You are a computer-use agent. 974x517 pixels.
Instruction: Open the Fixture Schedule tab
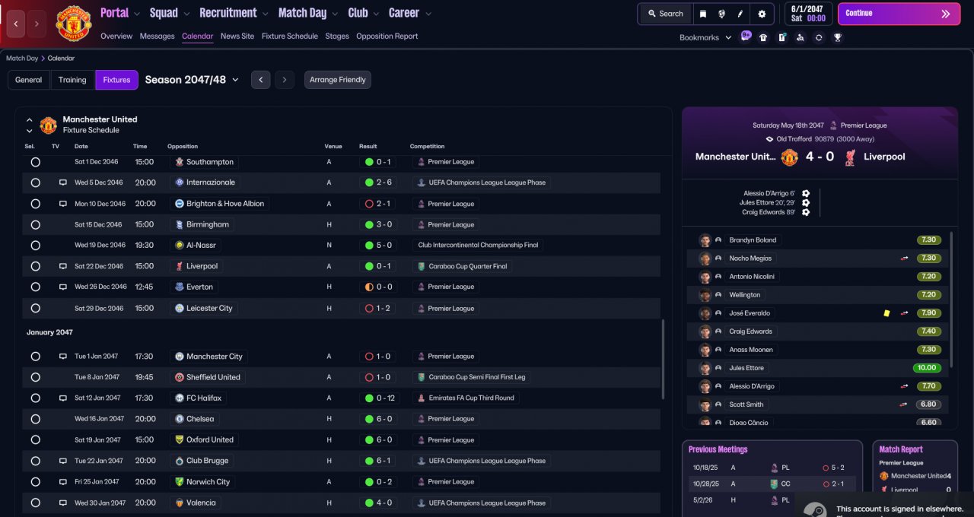coord(290,36)
